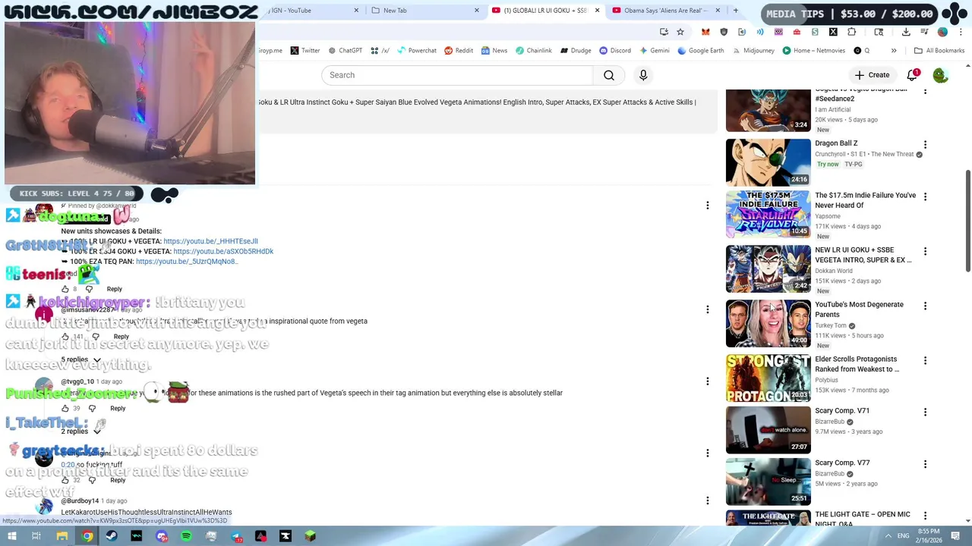972x546 pixels.
Task: Open Steam from the taskbar
Action: point(112,536)
